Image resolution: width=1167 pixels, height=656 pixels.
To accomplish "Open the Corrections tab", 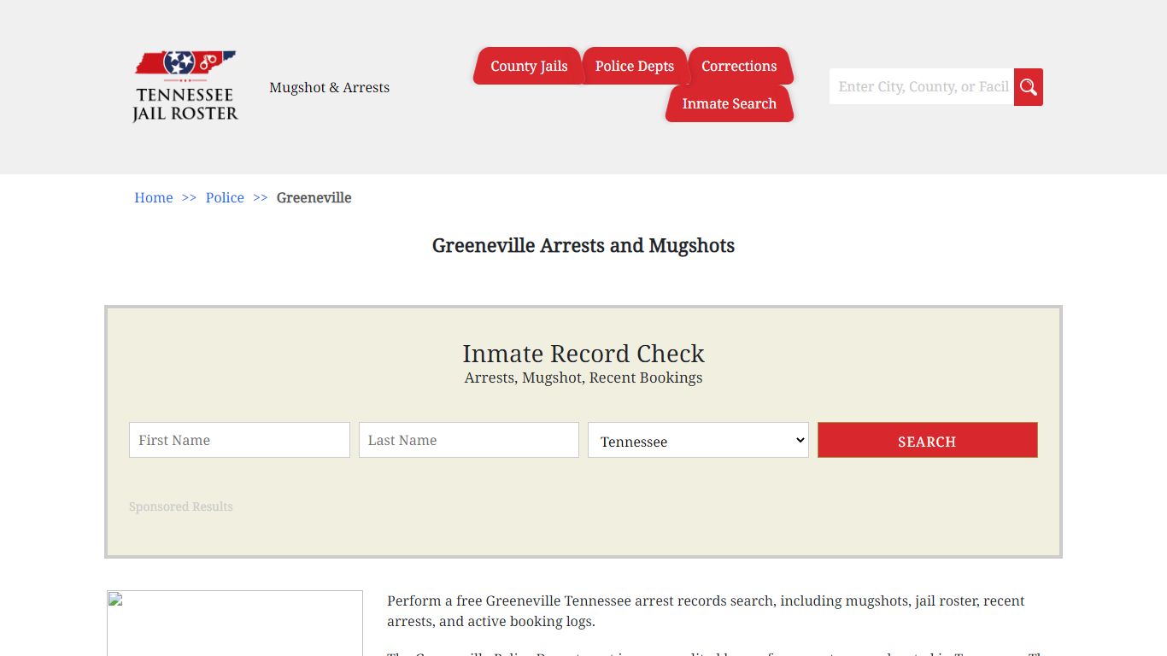I will coord(739,66).
